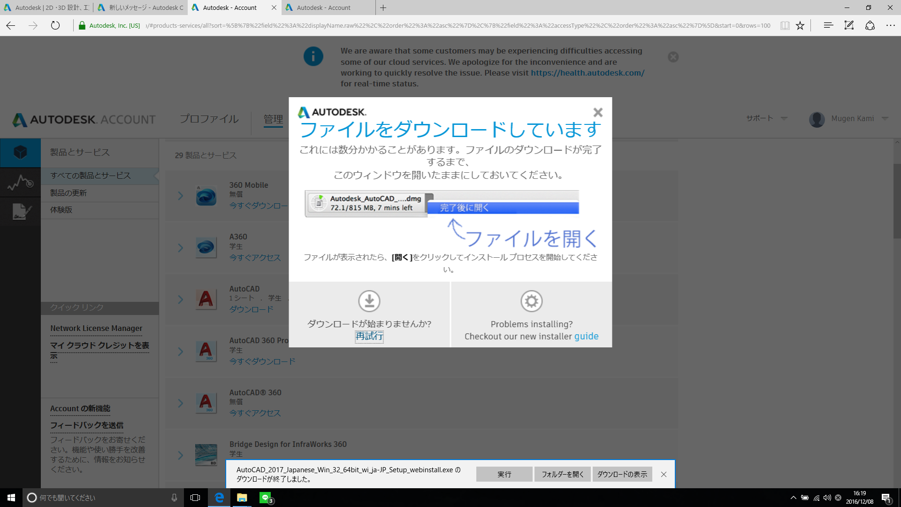Expand the A360 row chevron
This screenshot has width=901, height=507.
coord(180,248)
